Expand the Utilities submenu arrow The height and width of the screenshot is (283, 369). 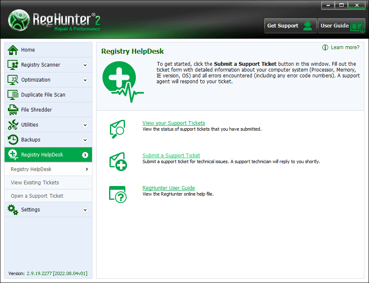pyautogui.click(x=85, y=125)
